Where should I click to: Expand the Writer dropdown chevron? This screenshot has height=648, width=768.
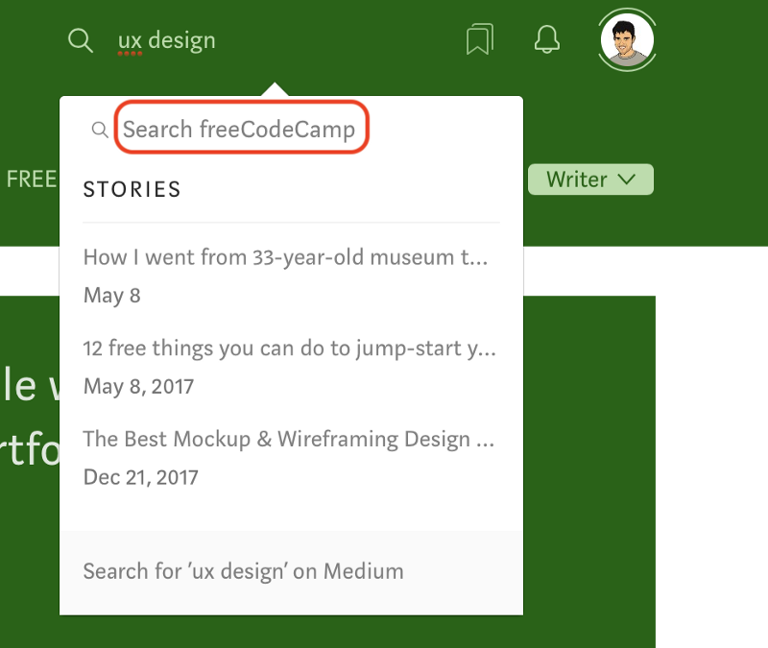coord(629,180)
